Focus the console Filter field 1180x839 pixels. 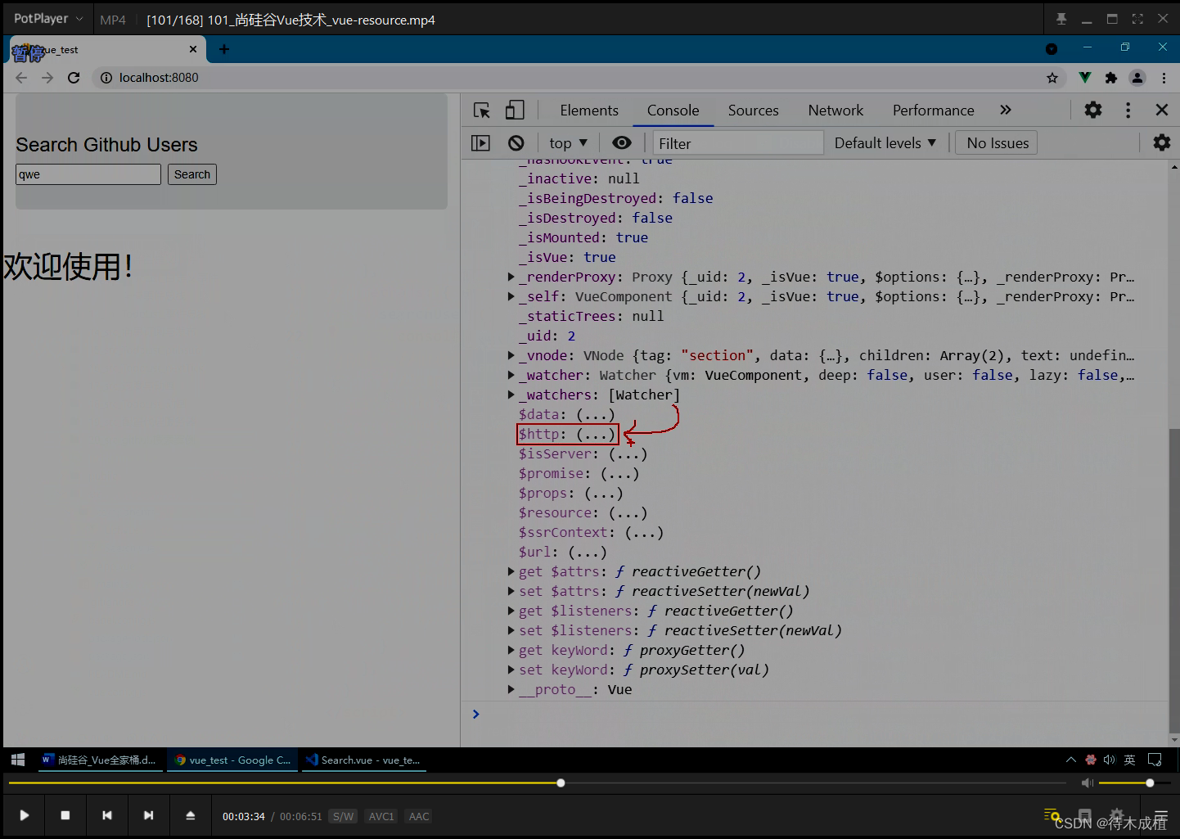click(x=738, y=143)
